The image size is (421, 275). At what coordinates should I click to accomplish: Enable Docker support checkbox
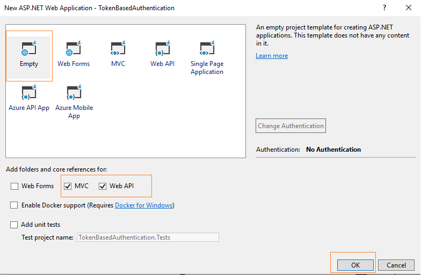14,205
